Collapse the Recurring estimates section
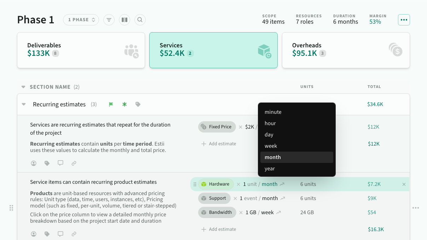Screen dimensions: 427x240 24,104
